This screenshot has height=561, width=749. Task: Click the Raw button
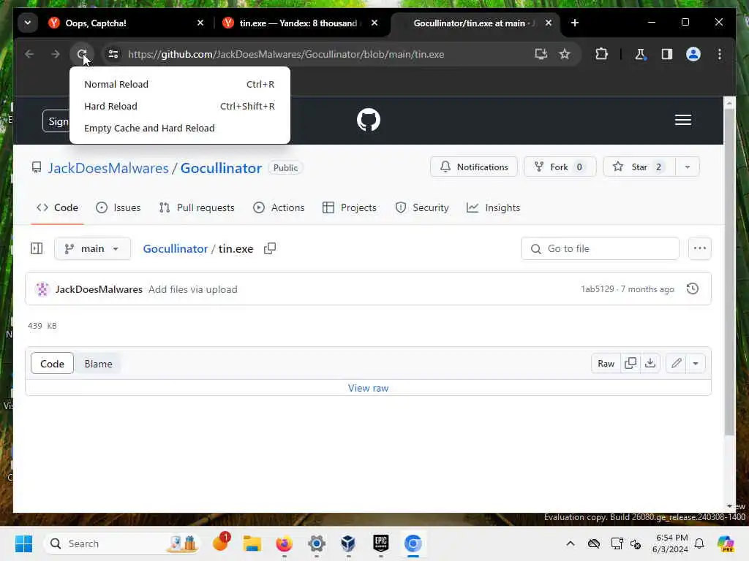(606, 364)
